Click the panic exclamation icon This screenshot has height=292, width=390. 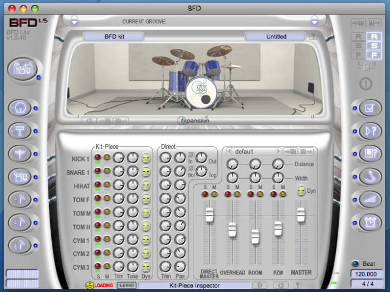coord(365,84)
